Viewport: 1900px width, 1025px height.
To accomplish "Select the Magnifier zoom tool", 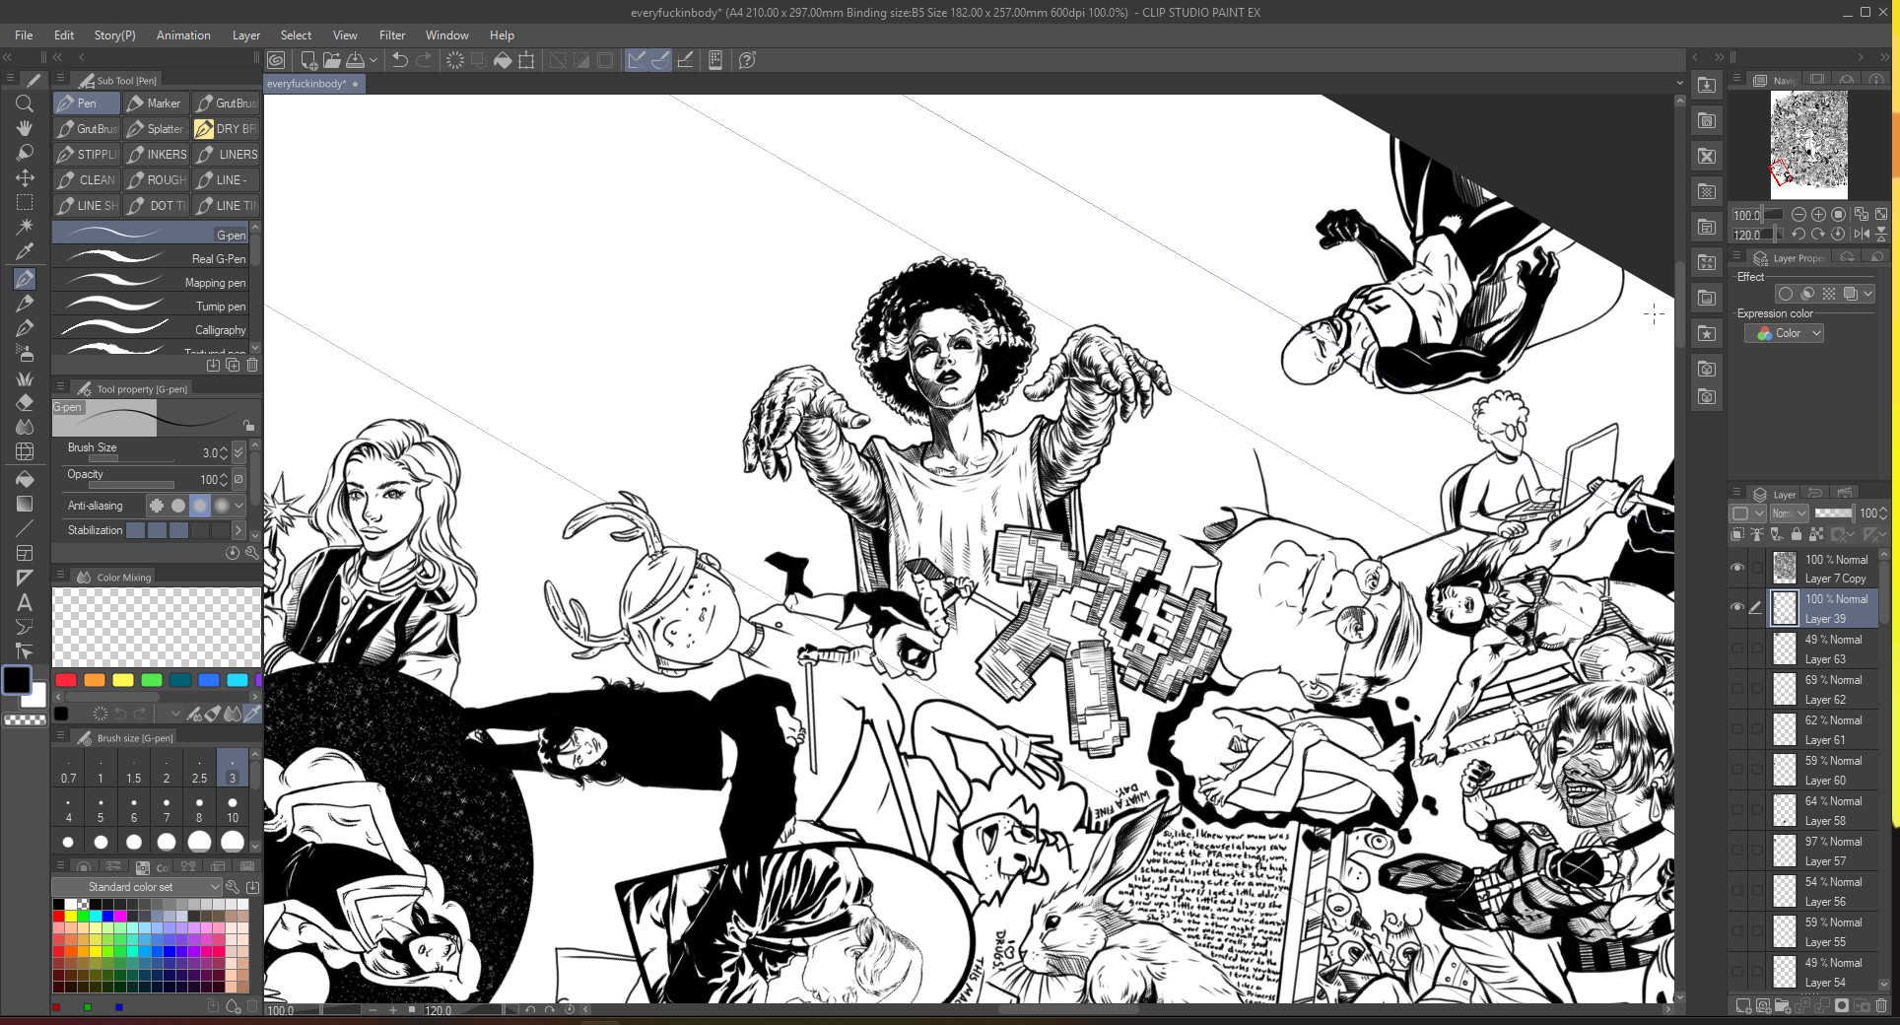I will [25, 103].
